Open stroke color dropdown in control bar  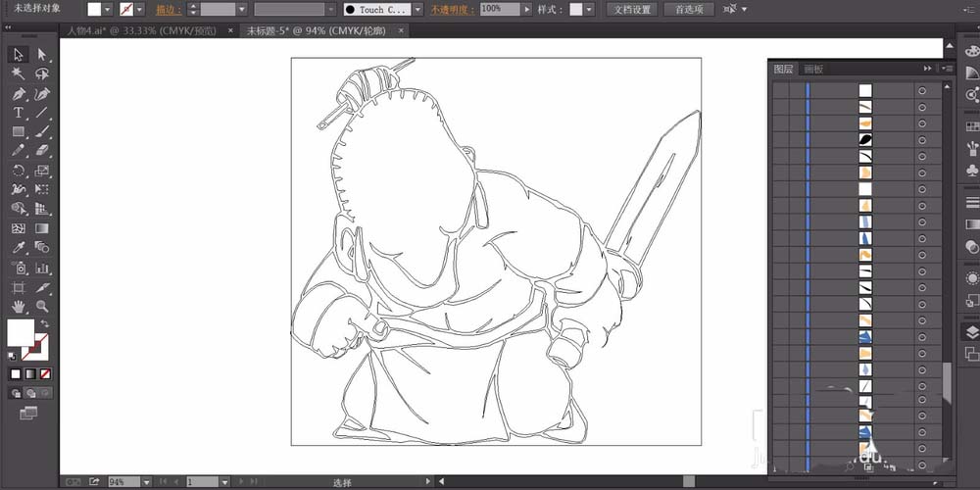[x=139, y=10]
